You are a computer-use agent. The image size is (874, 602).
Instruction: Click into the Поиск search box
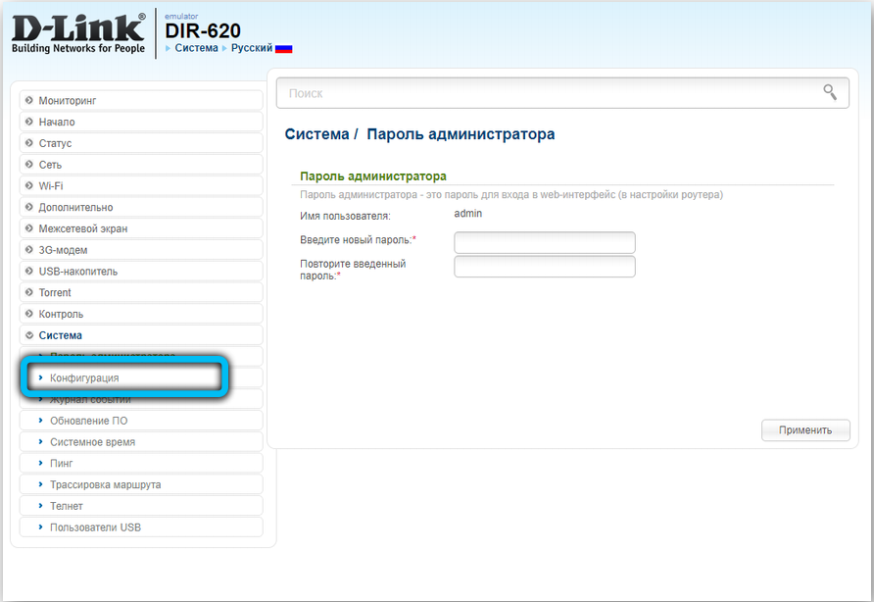click(549, 93)
